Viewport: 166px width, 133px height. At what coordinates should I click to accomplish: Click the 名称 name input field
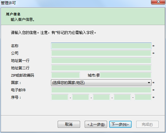[101, 46]
